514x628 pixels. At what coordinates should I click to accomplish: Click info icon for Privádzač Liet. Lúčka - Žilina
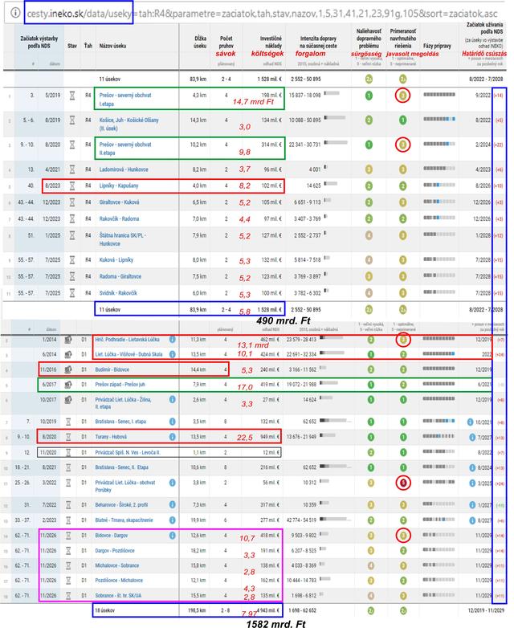pyautogui.click(x=172, y=399)
